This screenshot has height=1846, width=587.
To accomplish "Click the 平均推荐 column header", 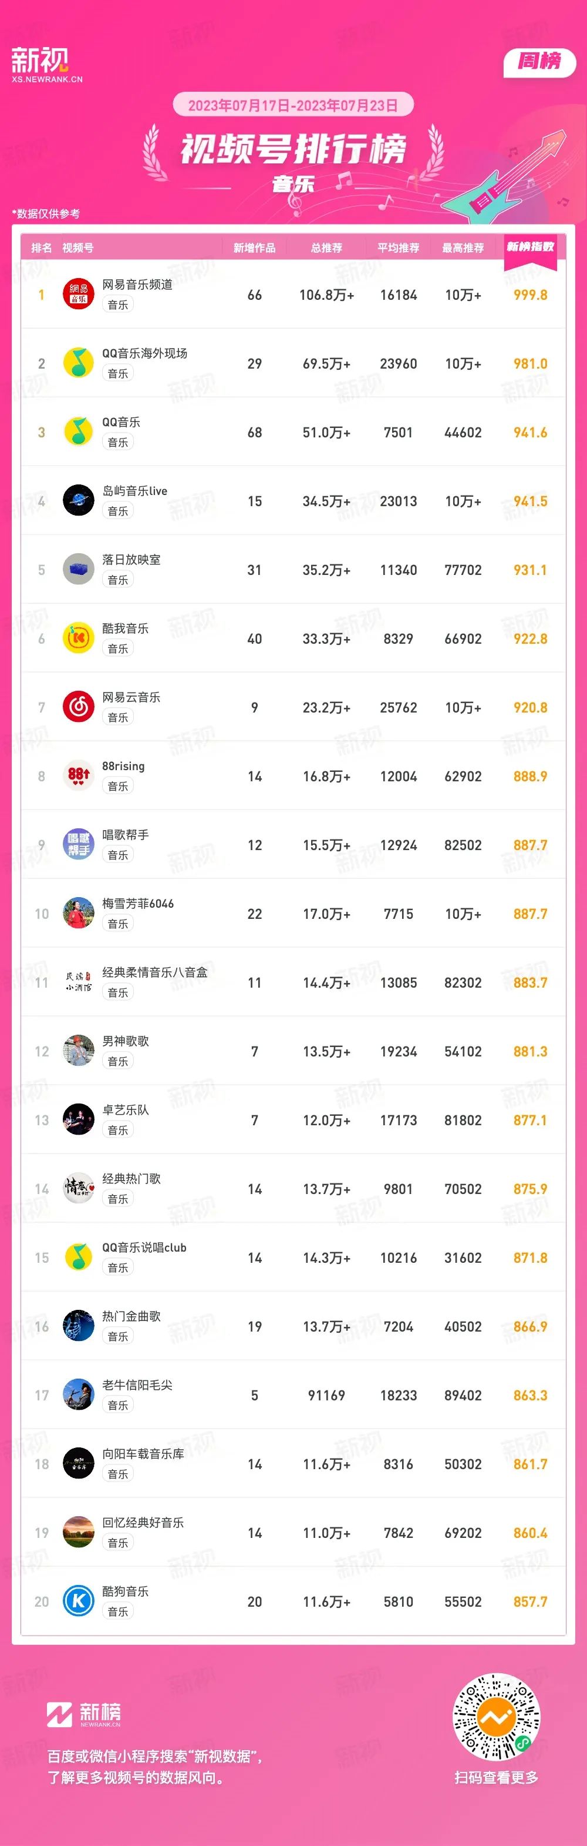I will point(399,248).
